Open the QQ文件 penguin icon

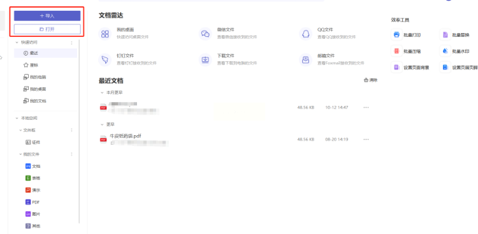tap(305, 34)
